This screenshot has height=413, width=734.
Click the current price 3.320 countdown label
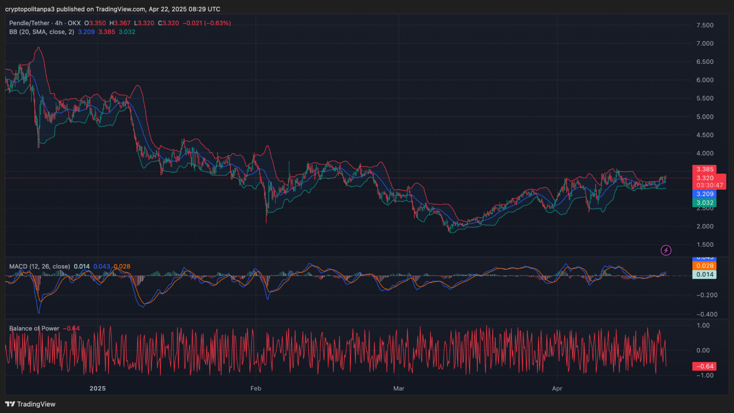pos(708,182)
